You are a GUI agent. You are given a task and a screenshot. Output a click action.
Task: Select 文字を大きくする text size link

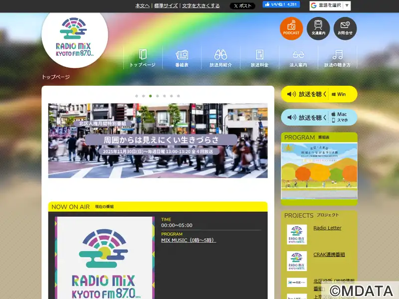pos(201,5)
